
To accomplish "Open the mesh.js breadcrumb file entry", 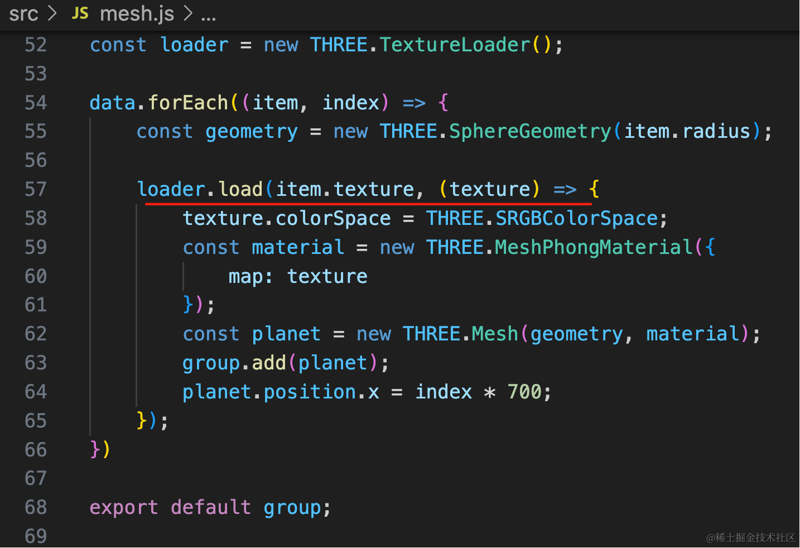I will pos(137,13).
